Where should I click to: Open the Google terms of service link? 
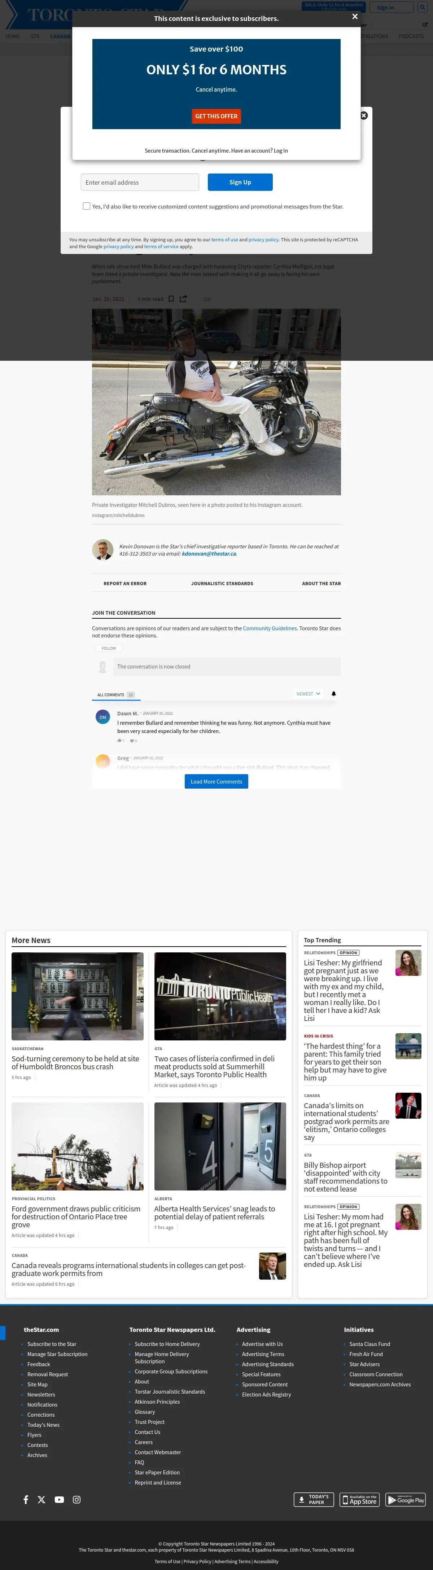(x=161, y=246)
